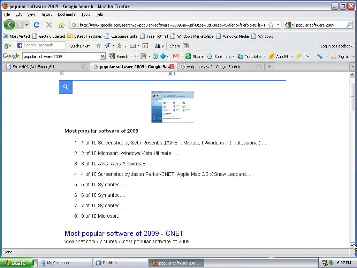Open the Most popular software of 2009 - CNET link
The width and height of the screenshot is (357, 268).
click(x=124, y=233)
